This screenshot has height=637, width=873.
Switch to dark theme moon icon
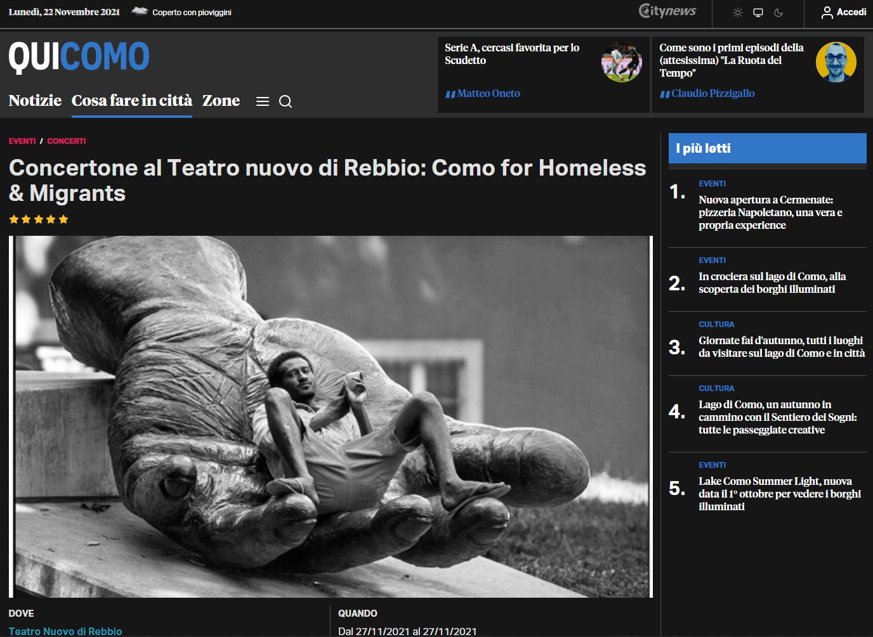coord(778,13)
